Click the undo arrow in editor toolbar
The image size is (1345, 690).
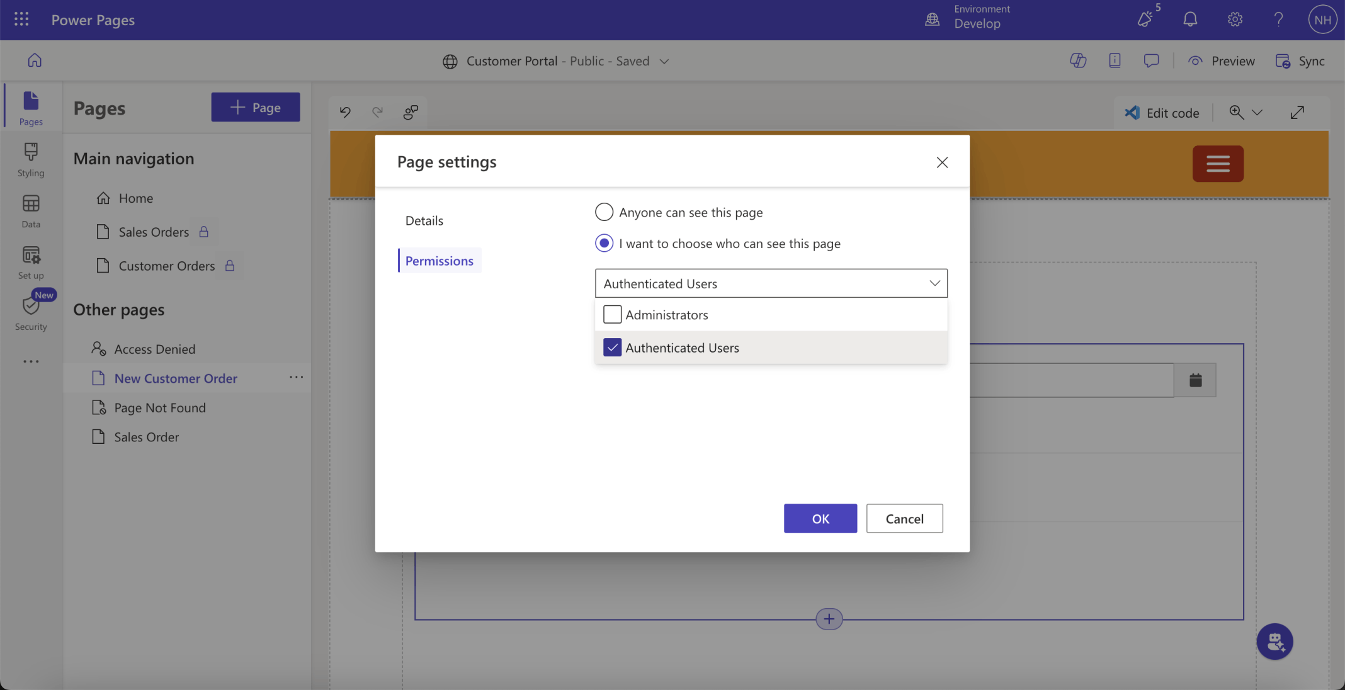click(x=345, y=112)
